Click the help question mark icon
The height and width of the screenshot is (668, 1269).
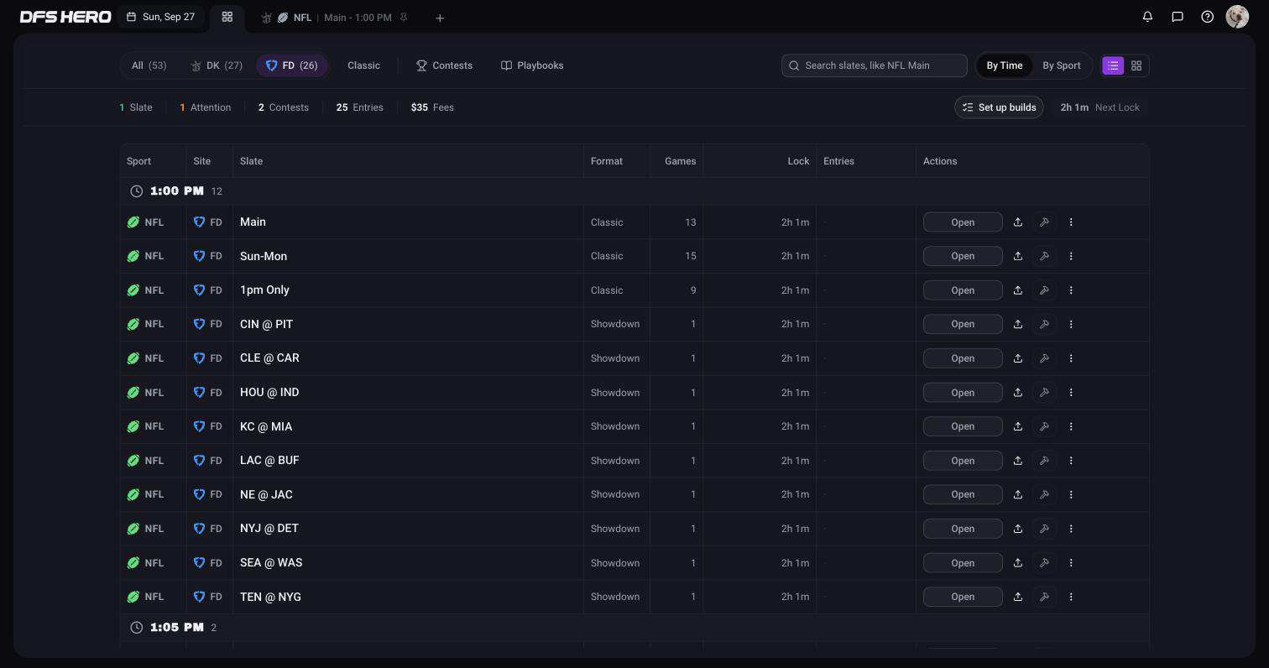click(x=1208, y=17)
